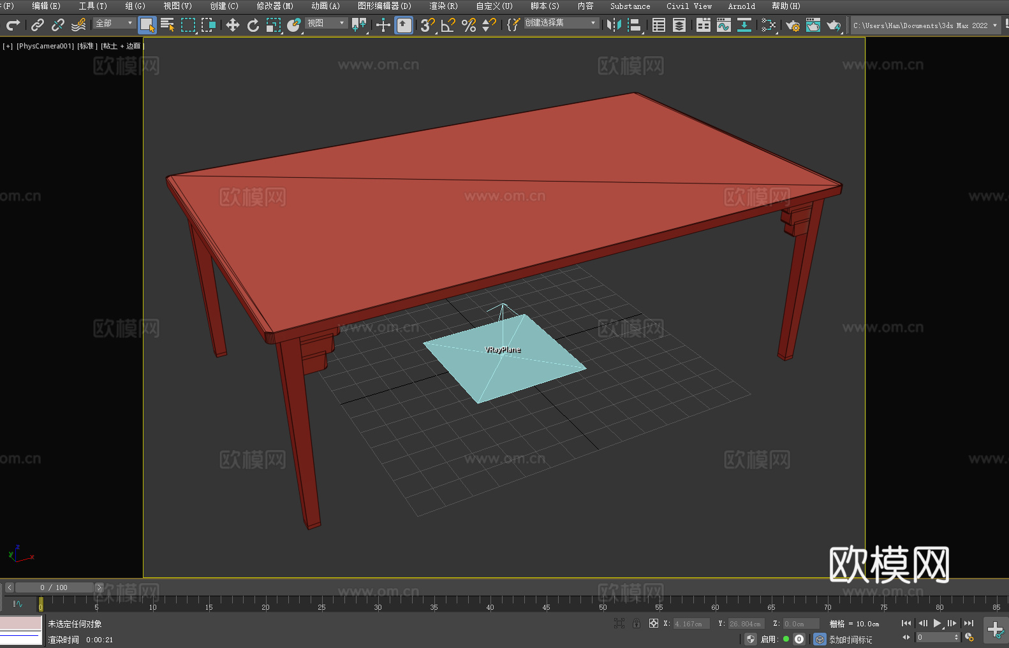The width and height of the screenshot is (1009, 648).
Task: Show the Ribbon toggle icon
Action: pyautogui.click(x=703, y=25)
